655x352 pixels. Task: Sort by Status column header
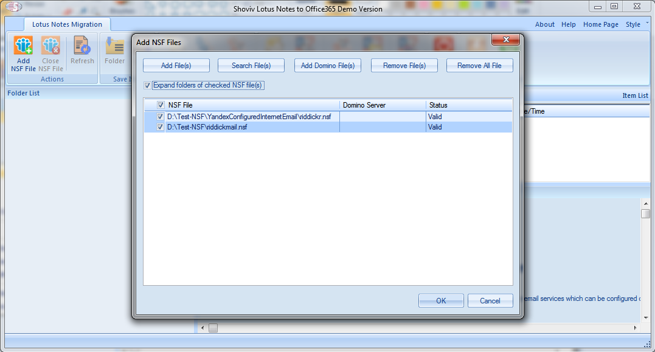tap(469, 105)
